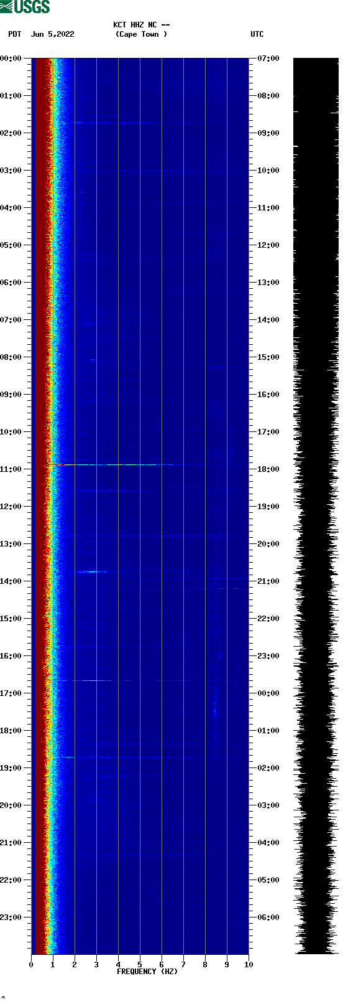Select the 03:00 UTC time label
This screenshot has height=1004, width=343.
pyautogui.click(x=268, y=805)
